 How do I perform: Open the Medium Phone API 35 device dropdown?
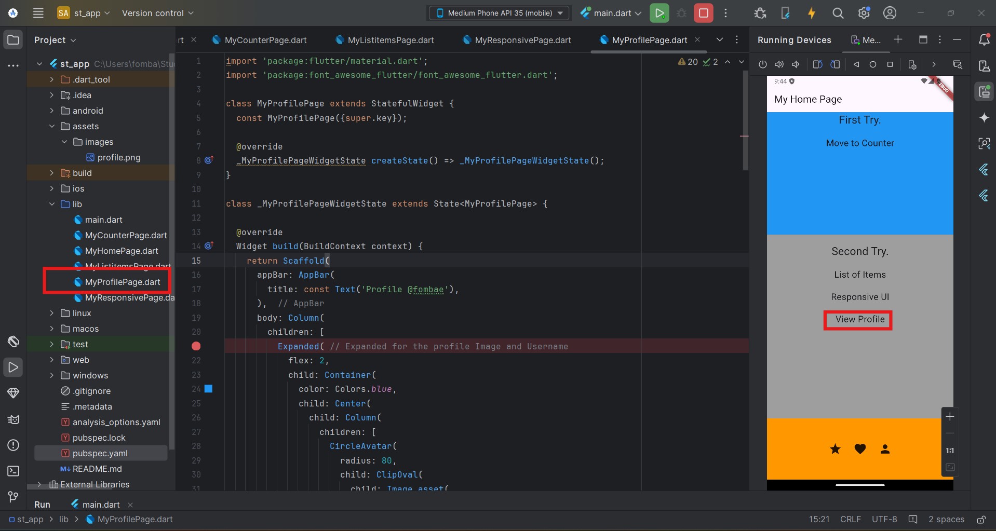[499, 13]
